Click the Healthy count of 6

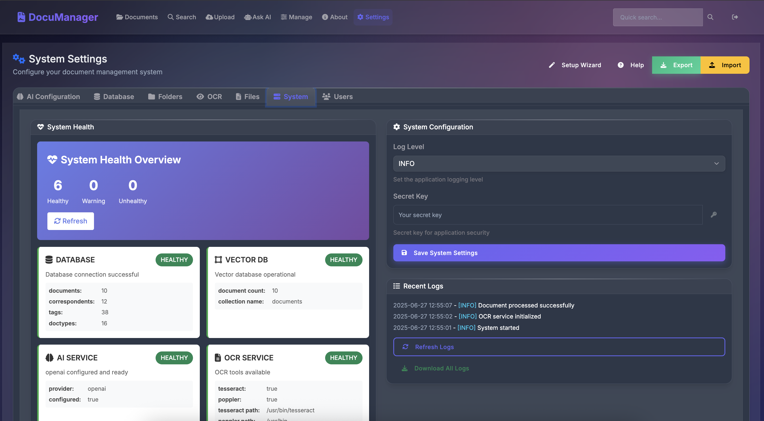(58, 185)
